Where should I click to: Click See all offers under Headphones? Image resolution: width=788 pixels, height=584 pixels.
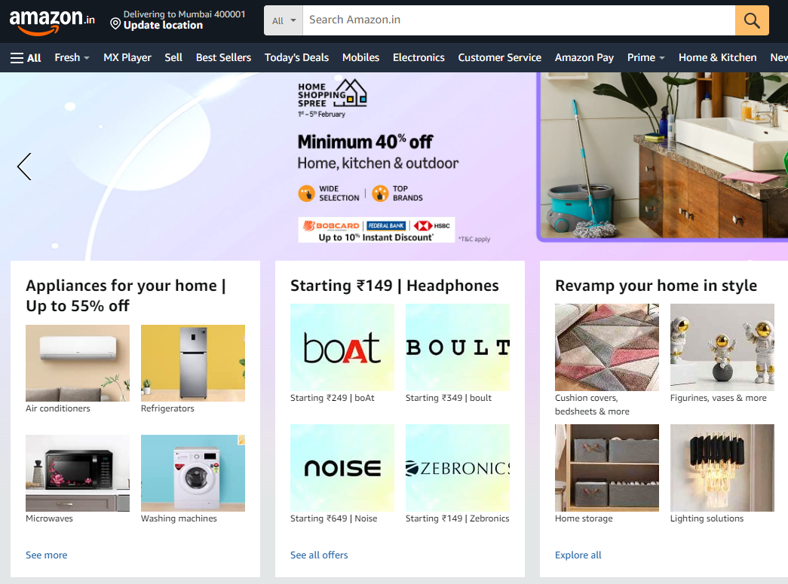[319, 555]
